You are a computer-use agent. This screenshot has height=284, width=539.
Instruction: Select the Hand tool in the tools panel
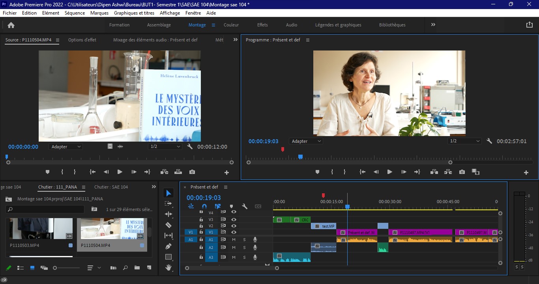(168, 267)
